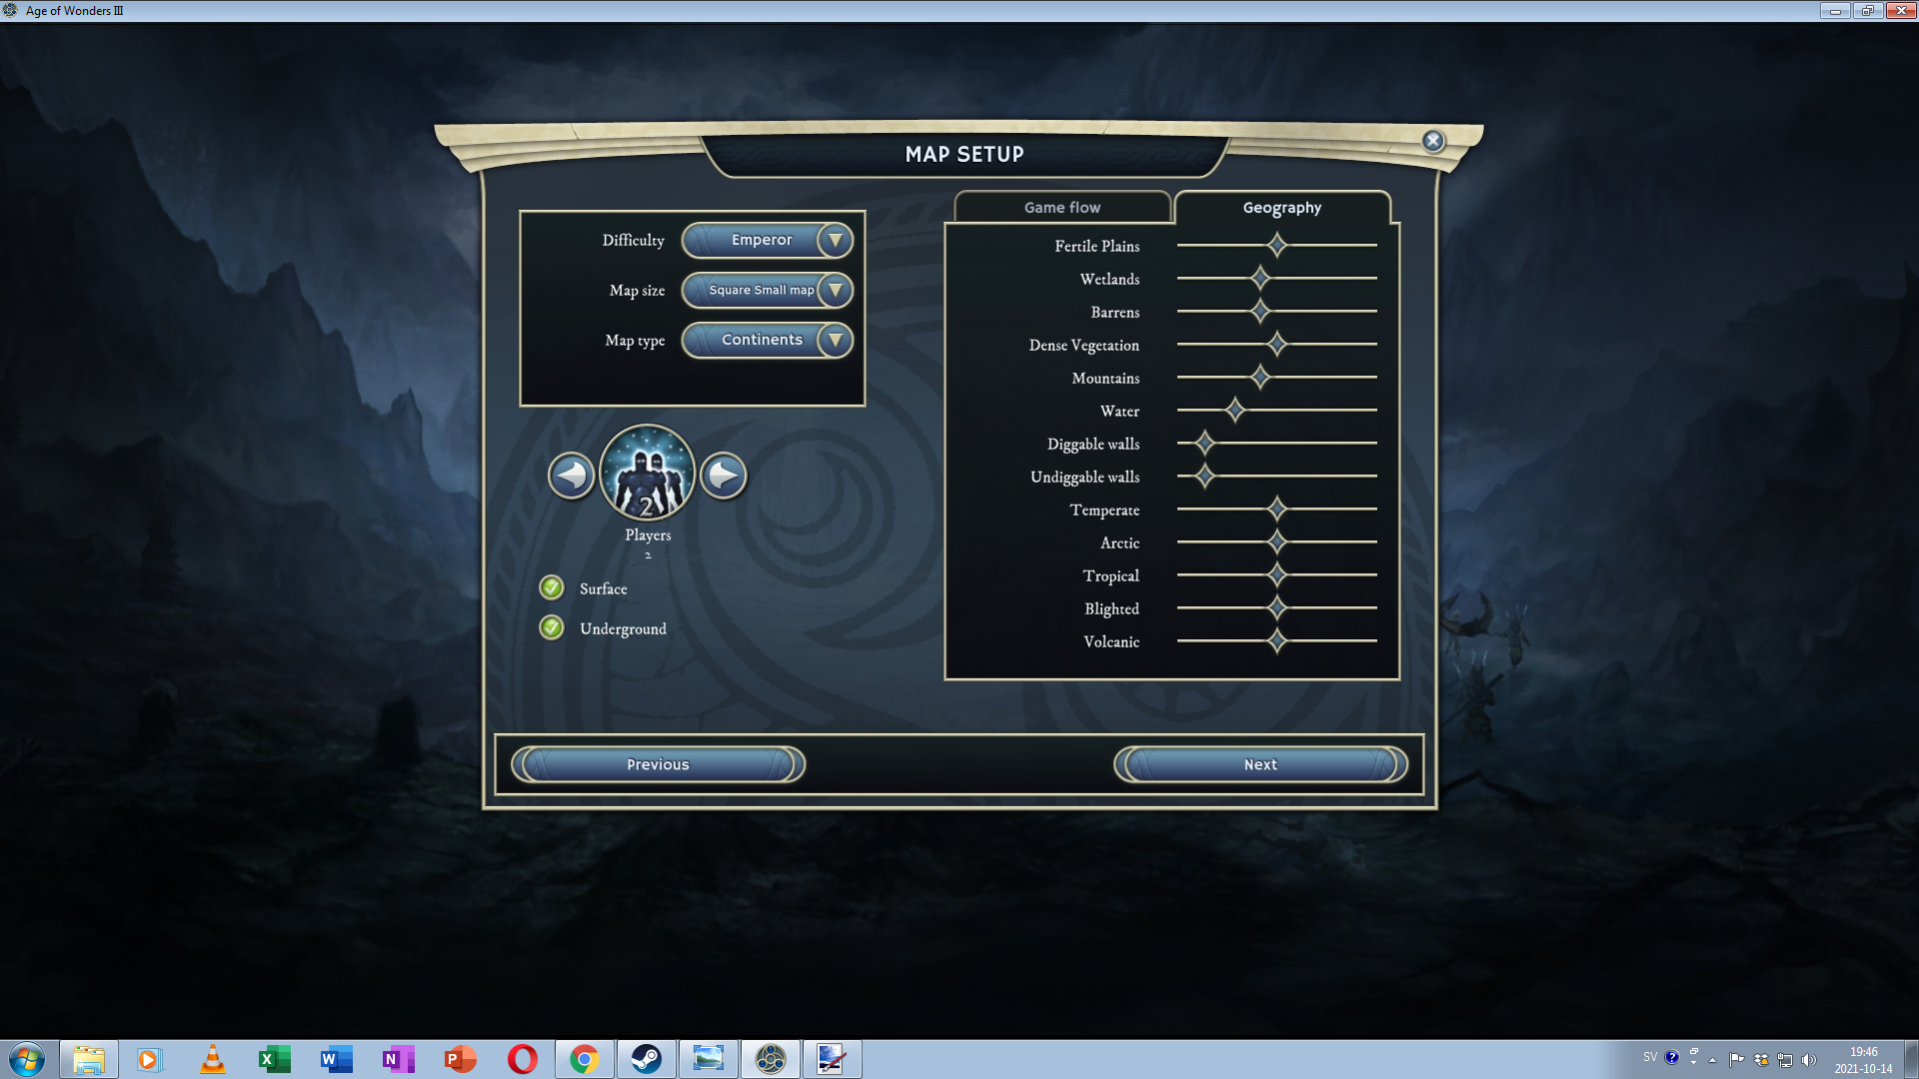Click the Volcanic slider handle

[1276, 640]
